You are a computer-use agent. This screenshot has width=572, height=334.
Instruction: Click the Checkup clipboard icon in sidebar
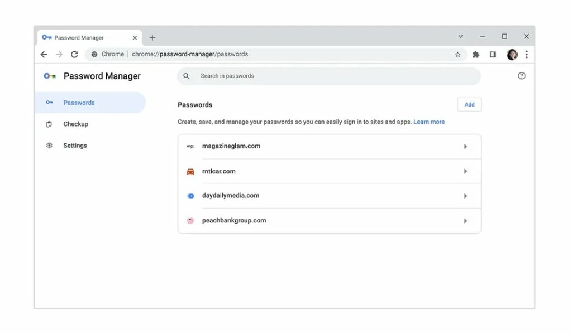pos(49,124)
